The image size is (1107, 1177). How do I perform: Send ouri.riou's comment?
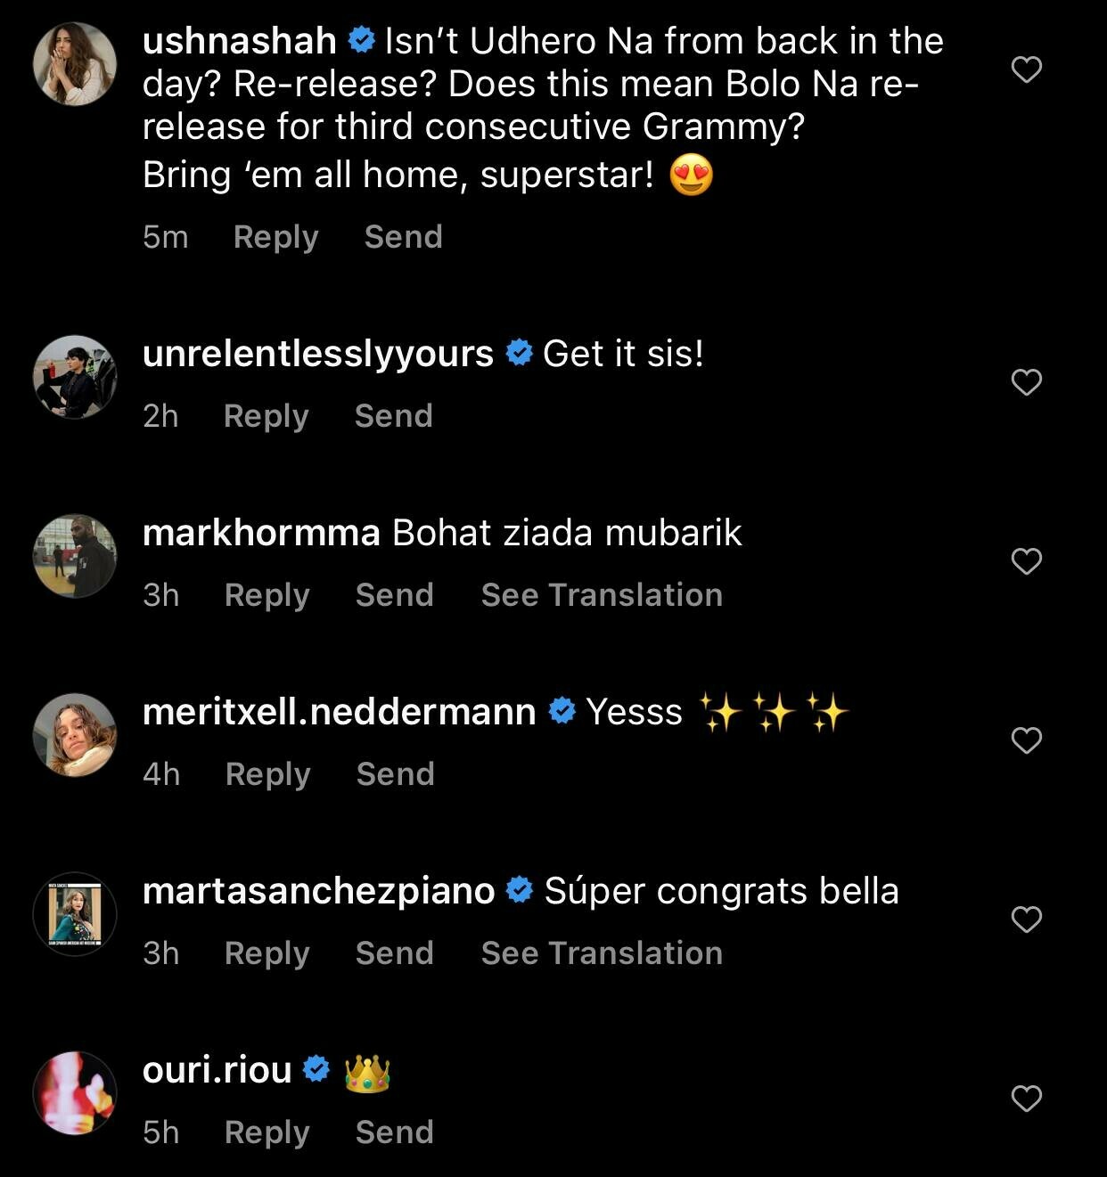[394, 1132]
